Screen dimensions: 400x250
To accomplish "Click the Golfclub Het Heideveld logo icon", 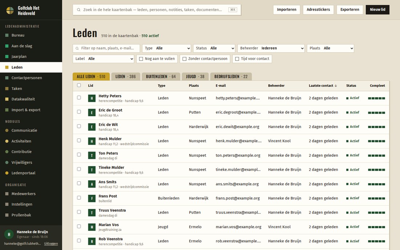I will click(10, 11).
